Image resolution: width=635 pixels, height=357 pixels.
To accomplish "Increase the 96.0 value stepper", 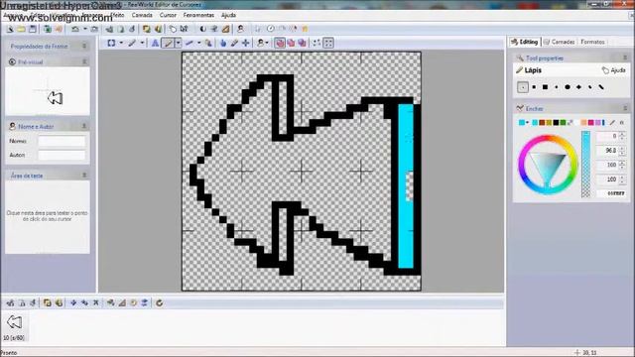I will (x=622, y=148).
